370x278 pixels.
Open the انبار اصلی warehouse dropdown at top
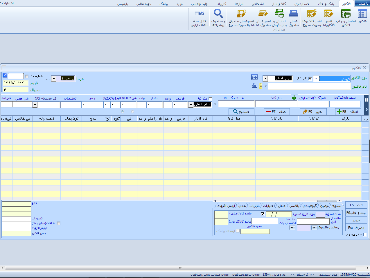point(265,79)
